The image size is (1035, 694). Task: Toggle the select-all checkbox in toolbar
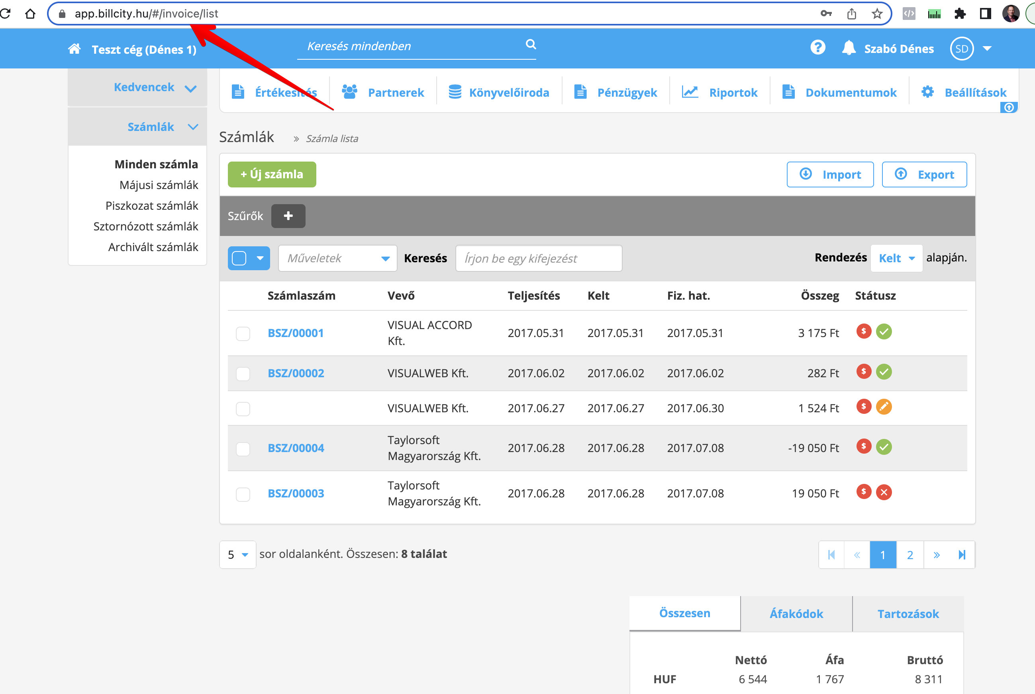239,258
